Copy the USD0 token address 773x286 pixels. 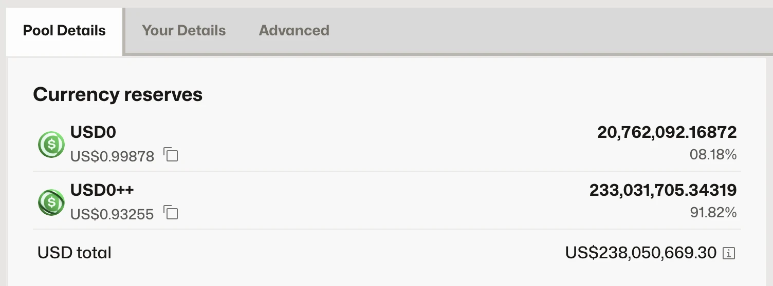pos(171,154)
